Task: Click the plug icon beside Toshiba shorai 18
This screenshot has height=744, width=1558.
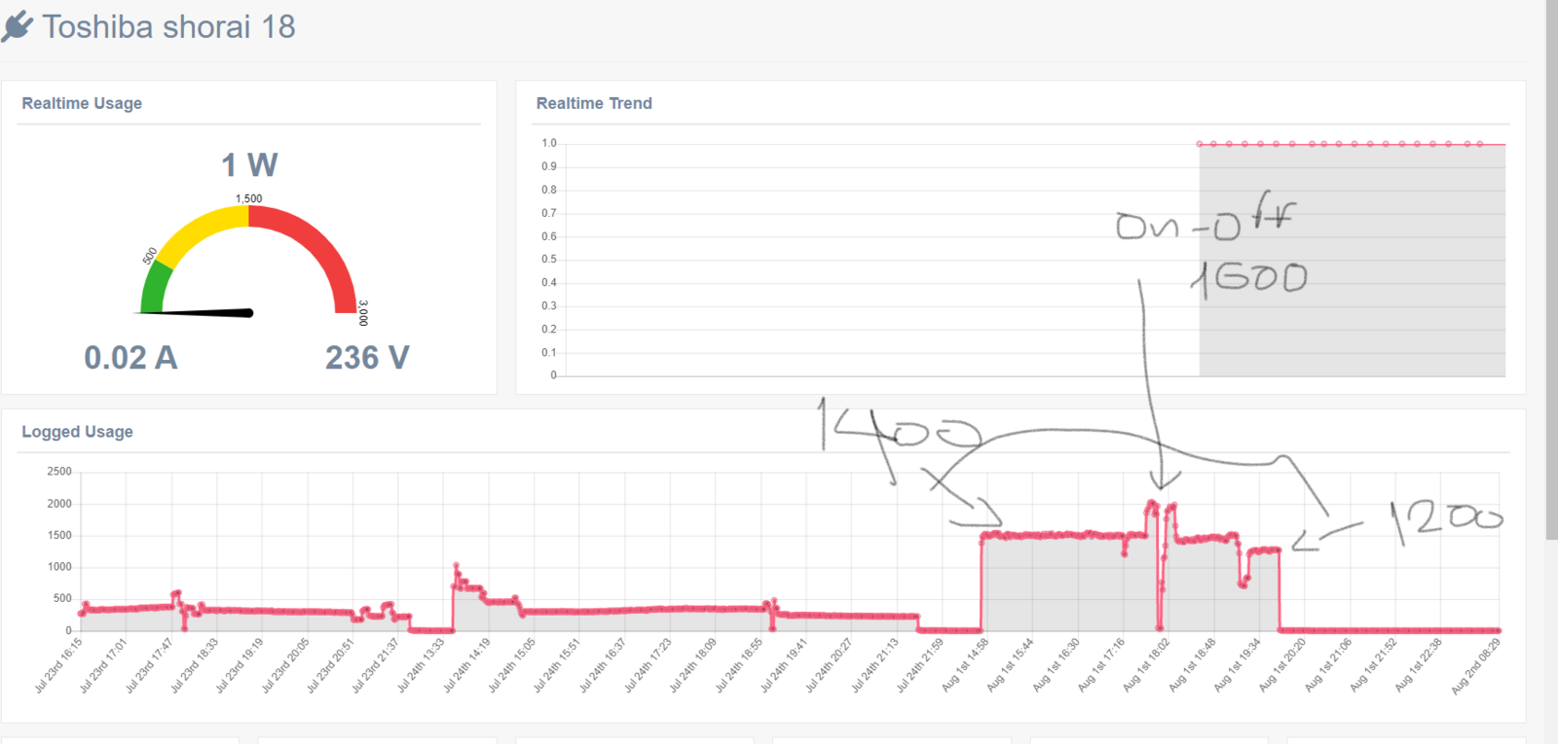Action: (18, 27)
